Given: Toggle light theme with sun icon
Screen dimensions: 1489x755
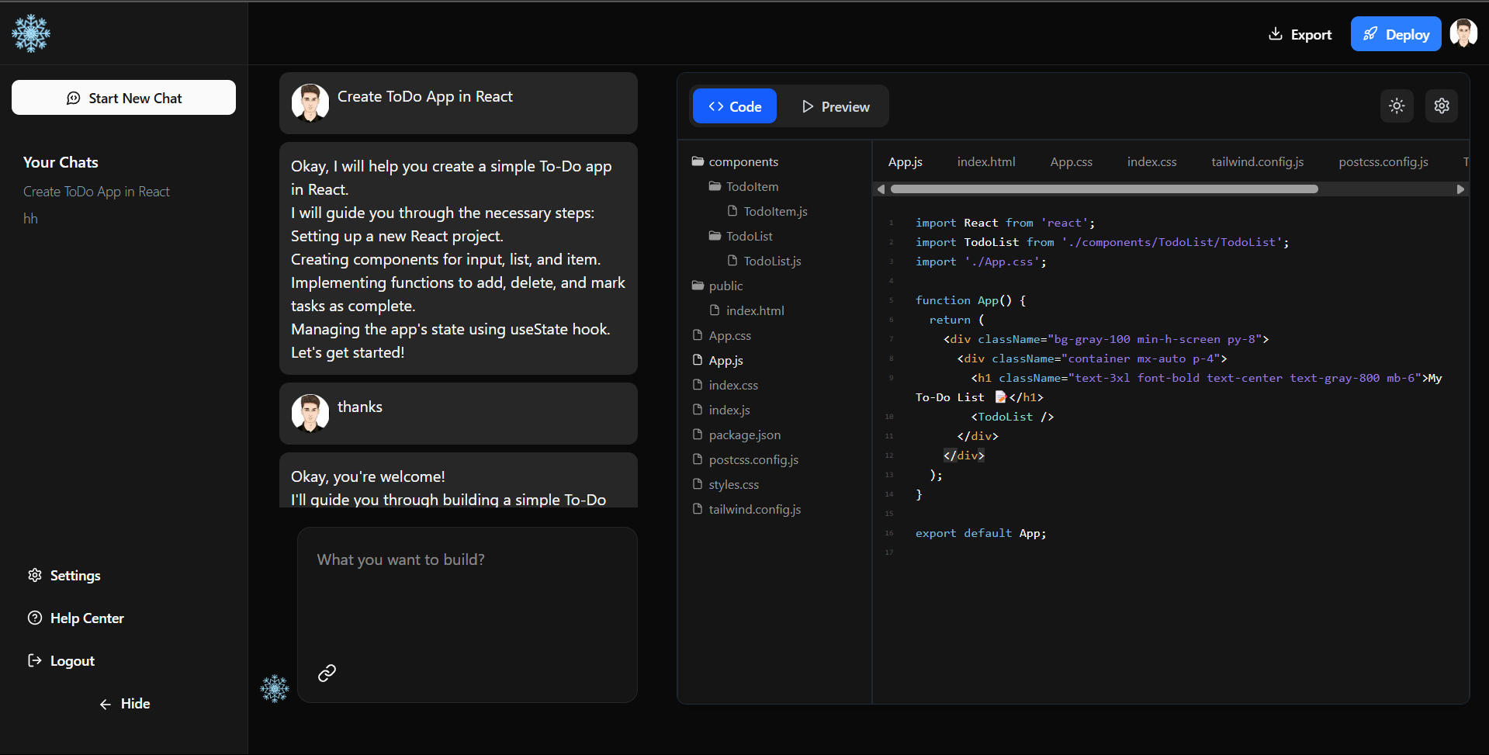Looking at the screenshot, I should [1397, 106].
